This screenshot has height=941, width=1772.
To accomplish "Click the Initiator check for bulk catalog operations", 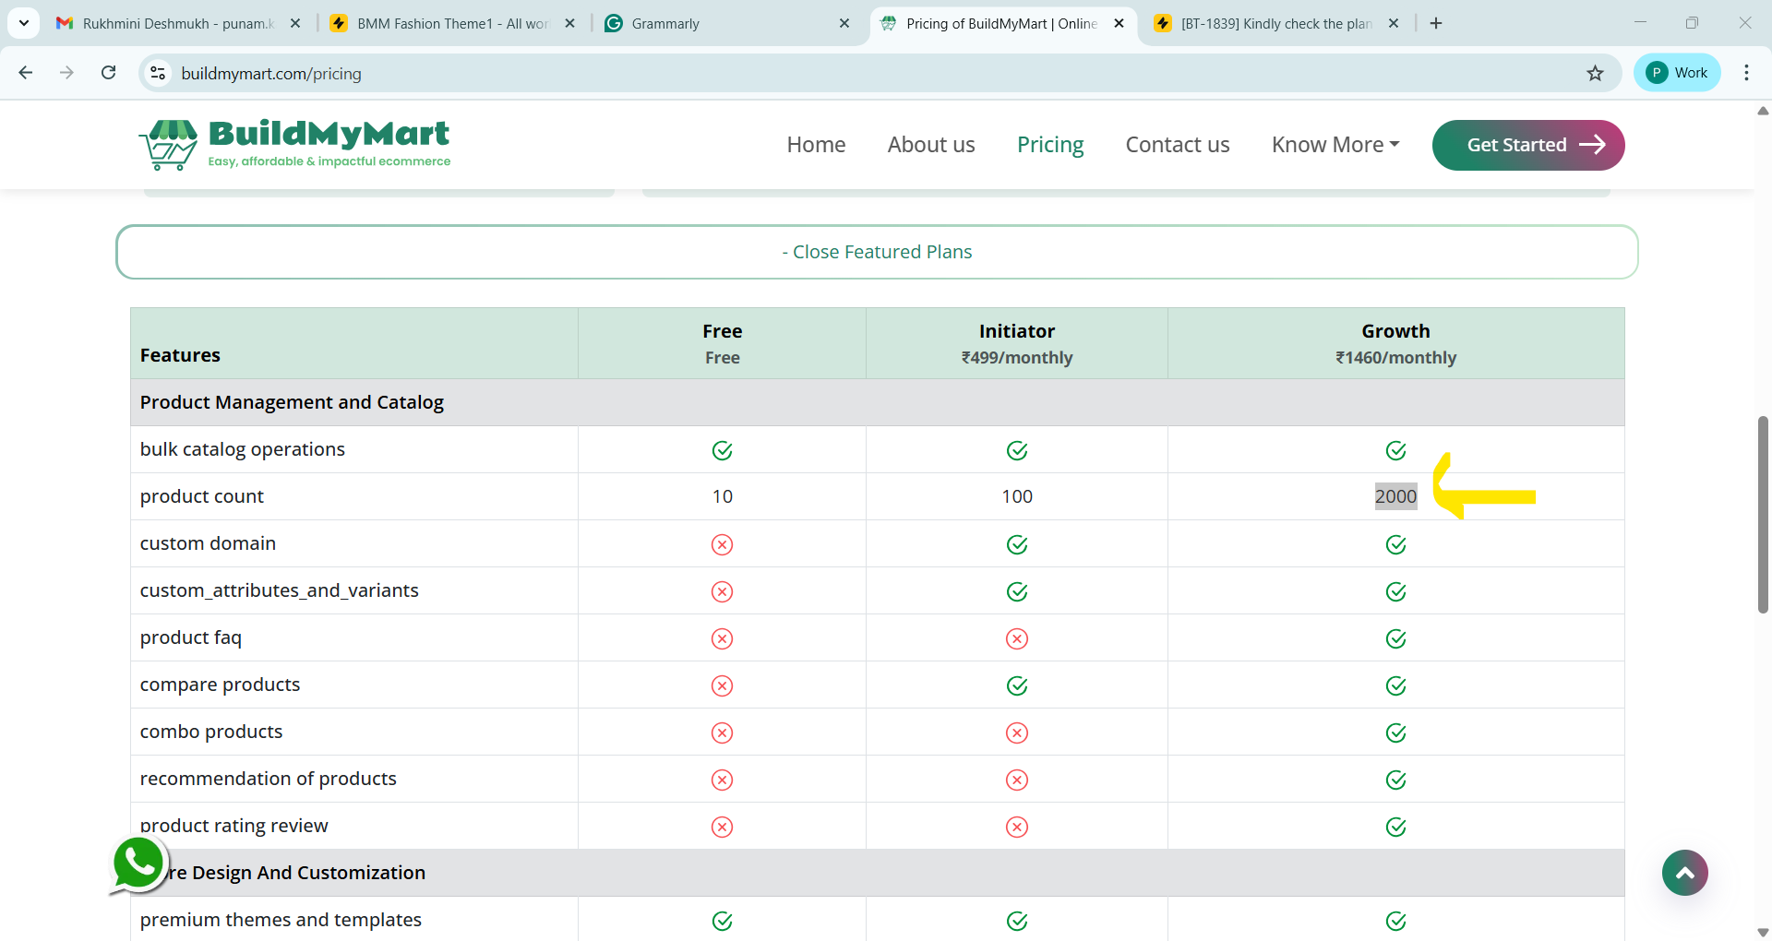I will click(x=1017, y=450).
